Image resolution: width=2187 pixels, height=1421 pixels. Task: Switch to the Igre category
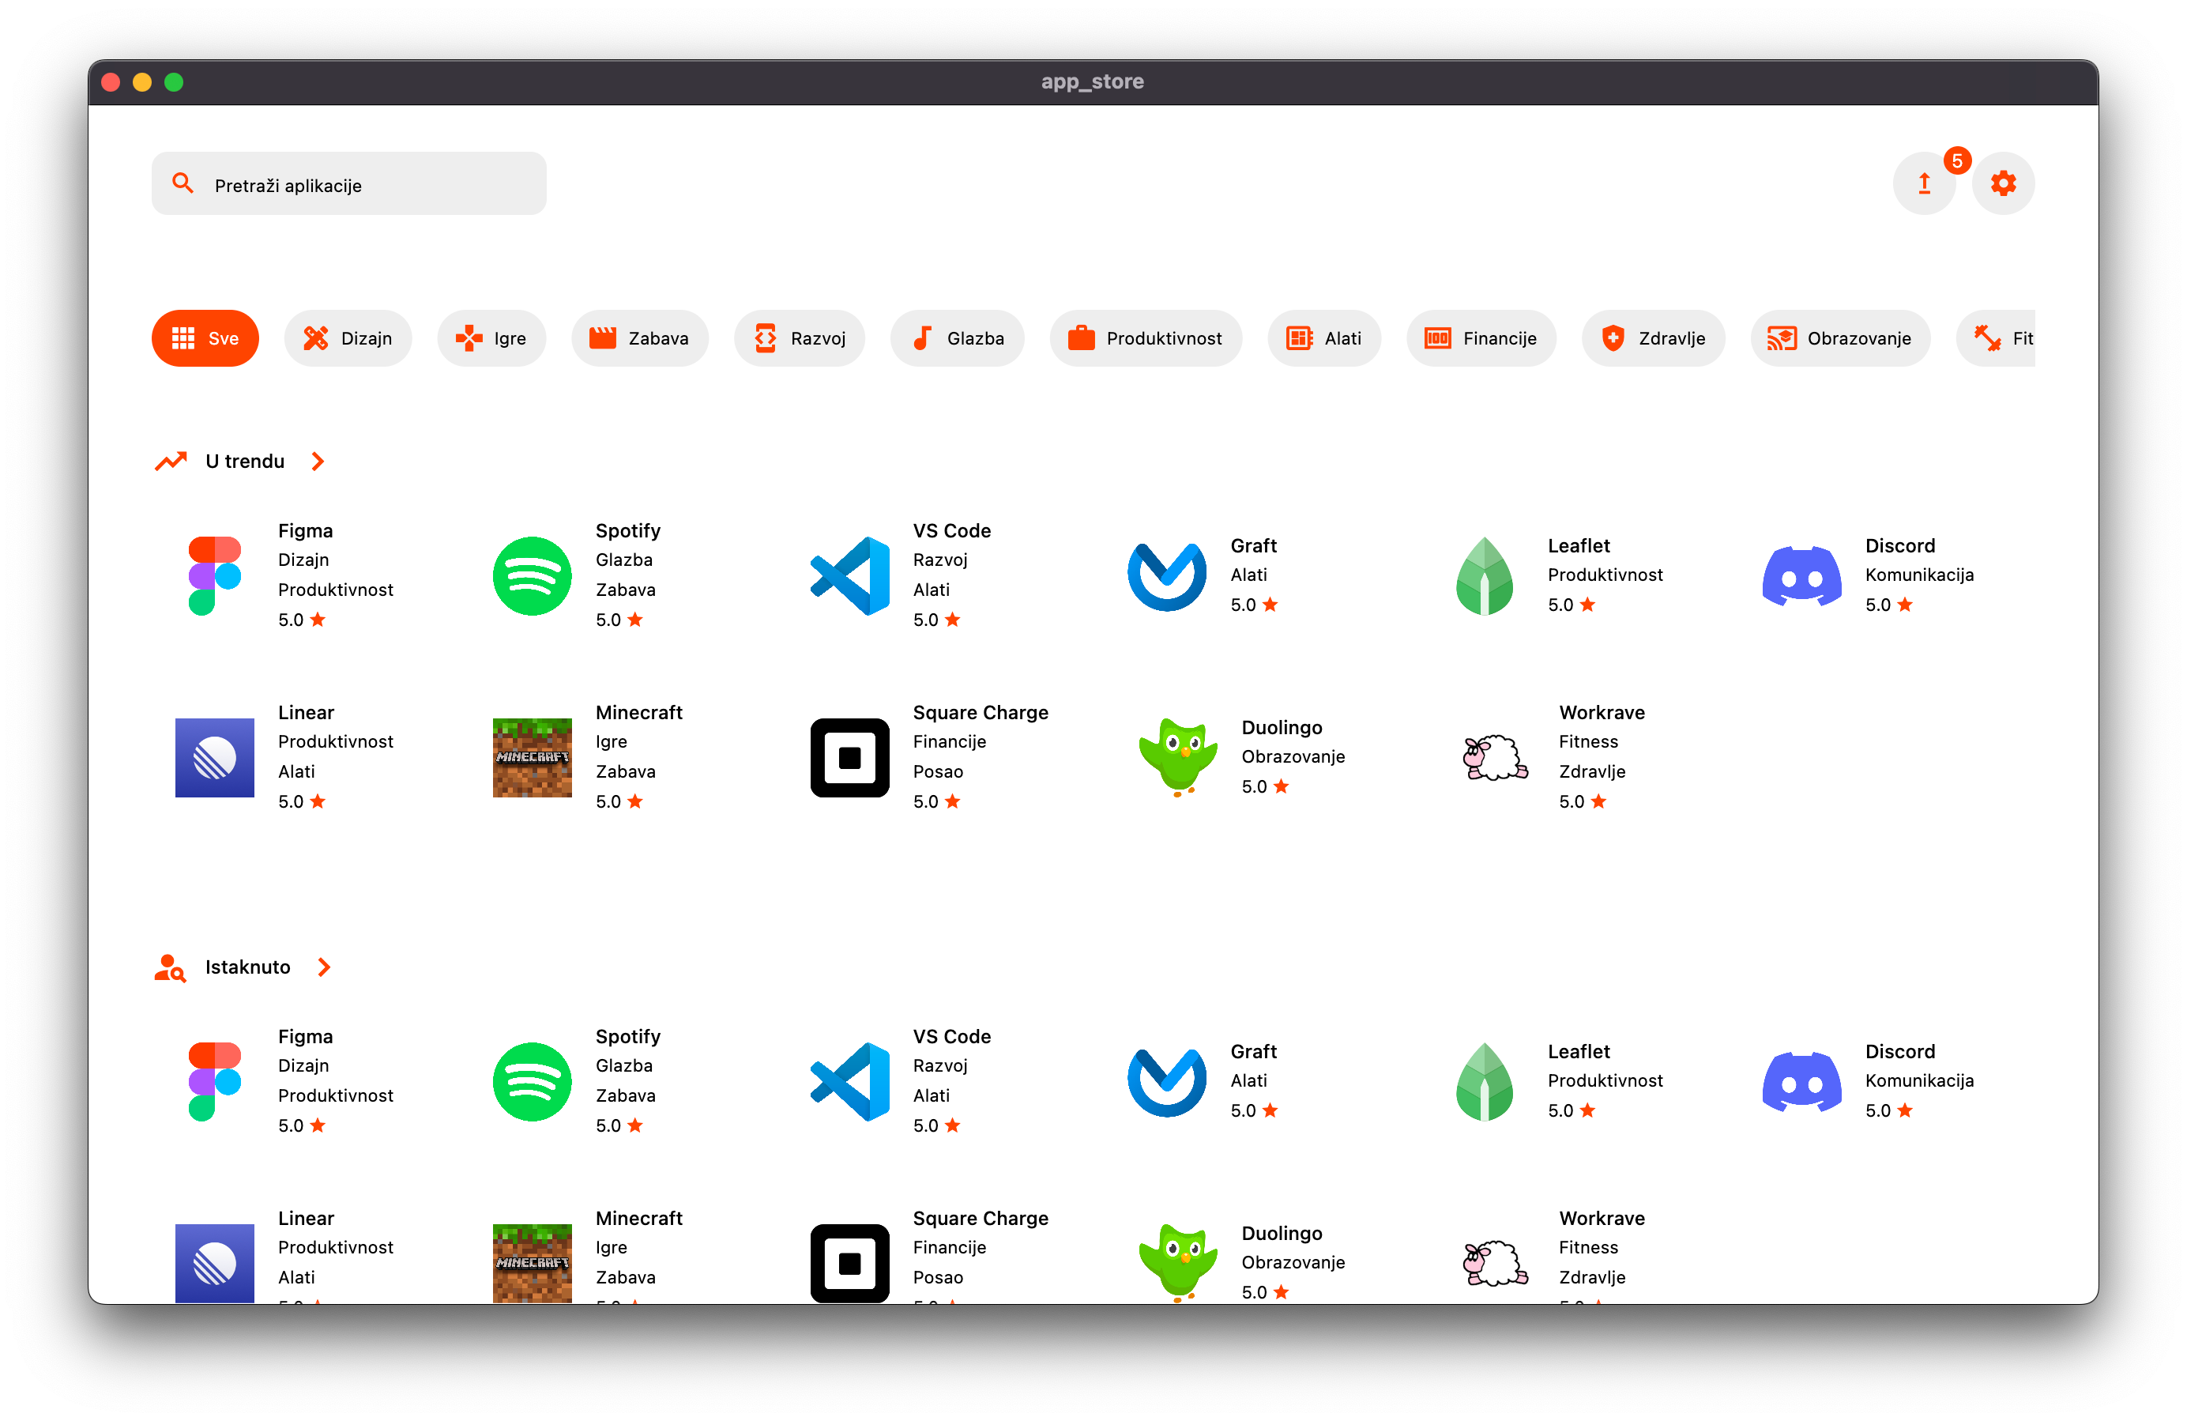click(x=491, y=338)
